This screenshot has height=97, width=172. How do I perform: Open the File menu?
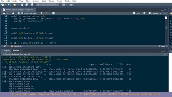(2, 1)
